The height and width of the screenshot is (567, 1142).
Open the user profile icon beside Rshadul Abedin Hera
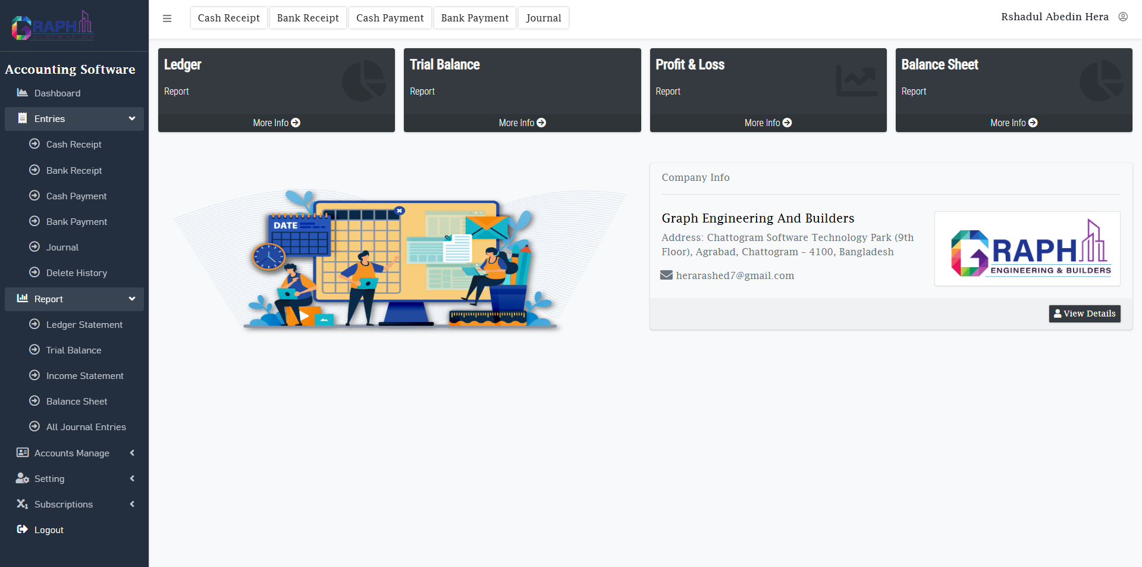pyautogui.click(x=1123, y=17)
